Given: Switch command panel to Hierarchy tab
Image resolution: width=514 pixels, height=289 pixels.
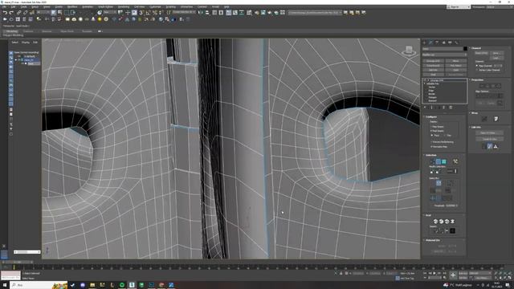Looking at the screenshot, I should click(437, 43).
